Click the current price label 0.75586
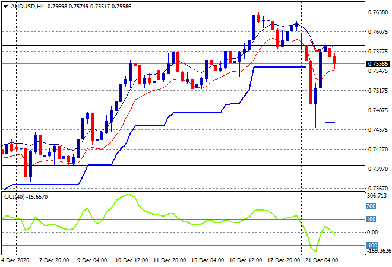Screen dimensions: 392x267 pos(378,64)
